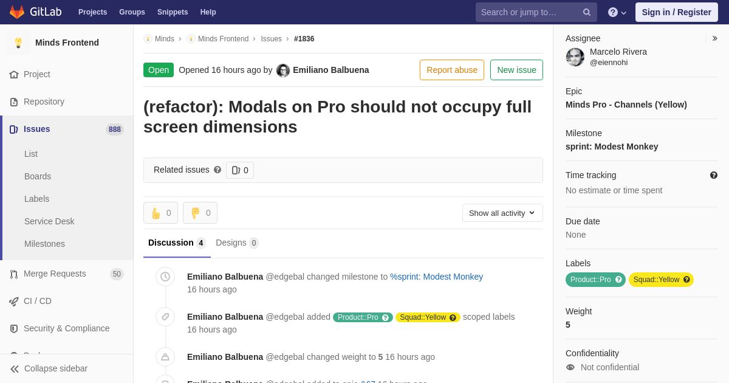Click the Collapse sidebar double-chevron icon
Image resolution: width=729 pixels, height=383 pixels.
click(15, 368)
